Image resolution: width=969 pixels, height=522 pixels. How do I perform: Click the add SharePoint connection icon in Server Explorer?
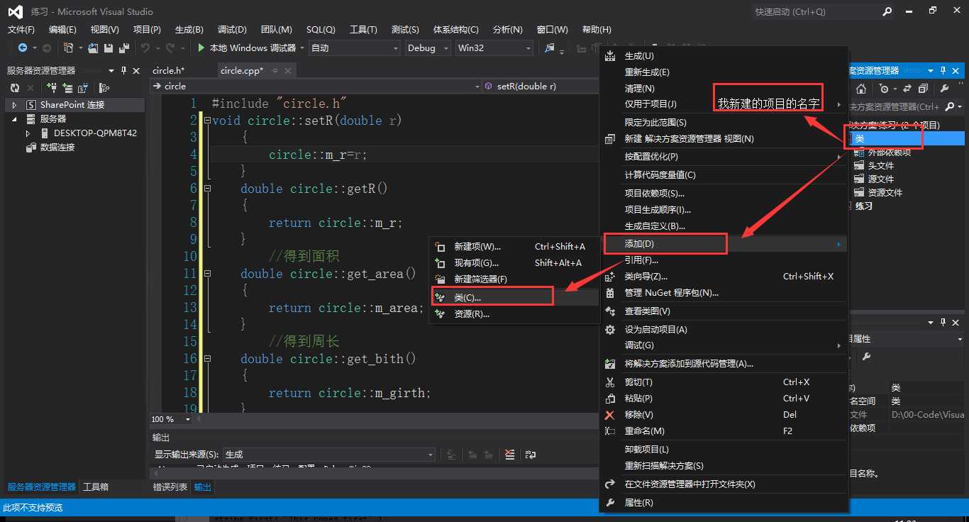pyautogui.click(x=83, y=88)
